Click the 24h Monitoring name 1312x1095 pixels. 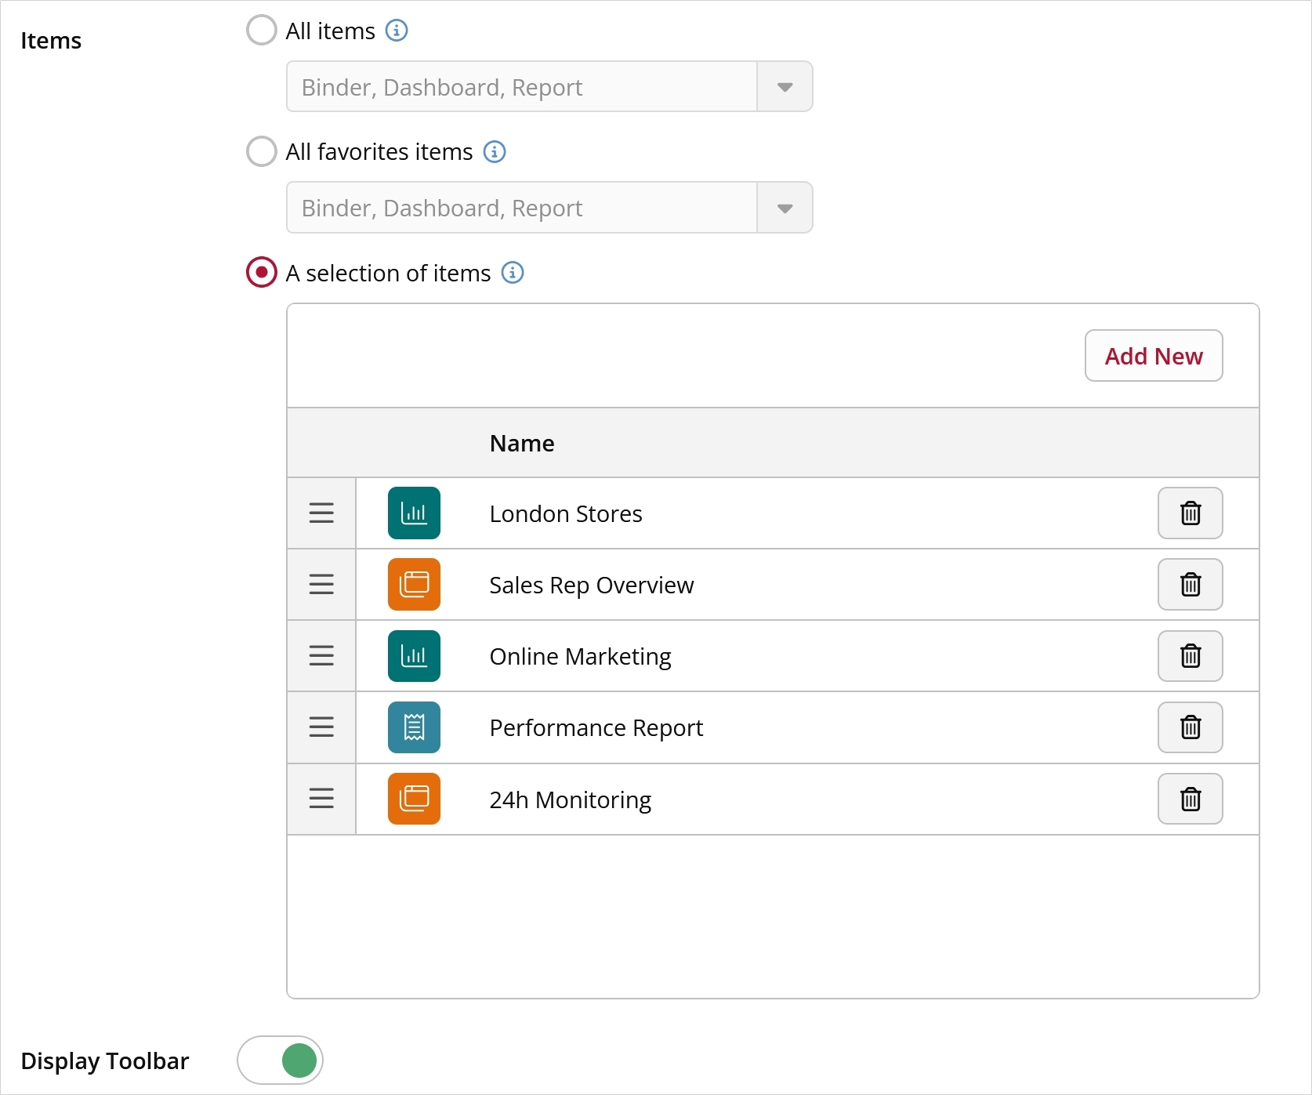571,799
